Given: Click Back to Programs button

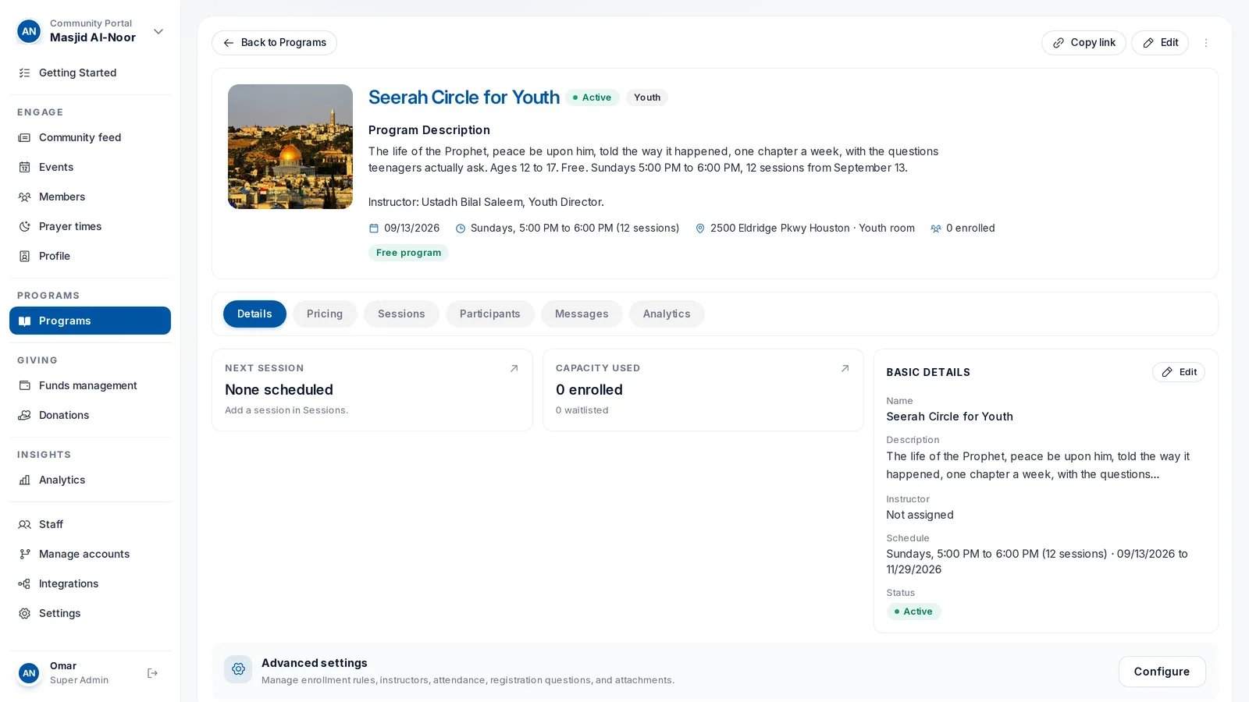Looking at the screenshot, I should click(274, 43).
